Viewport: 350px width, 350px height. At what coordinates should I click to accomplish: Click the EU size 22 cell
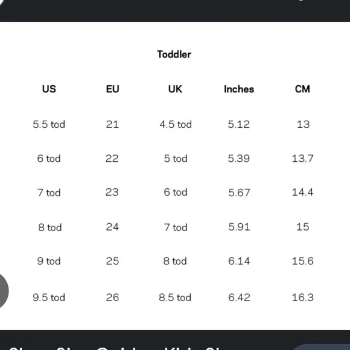pyautogui.click(x=112, y=159)
